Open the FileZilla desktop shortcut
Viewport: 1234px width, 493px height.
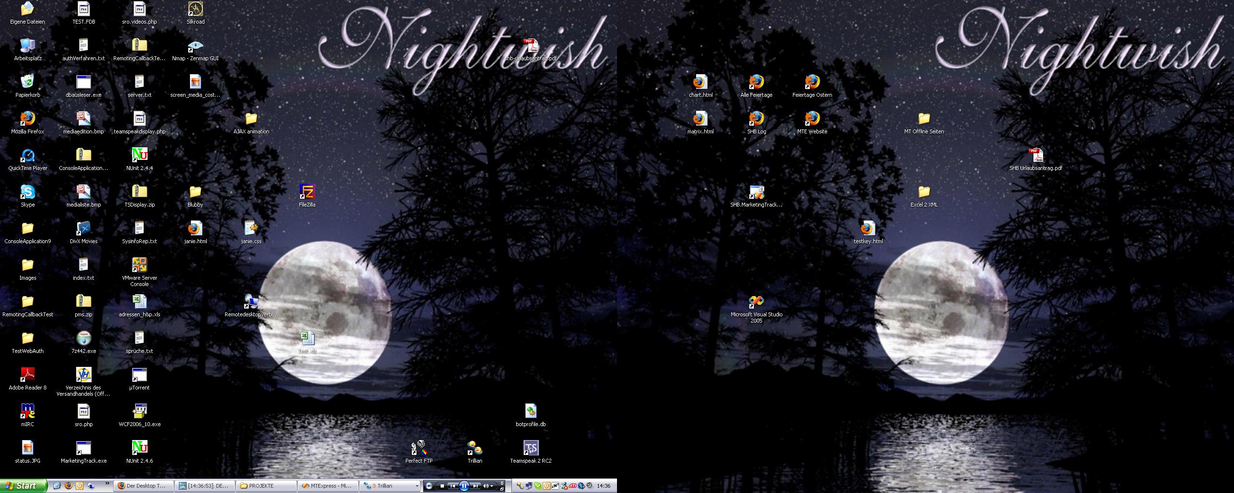(307, 192)
